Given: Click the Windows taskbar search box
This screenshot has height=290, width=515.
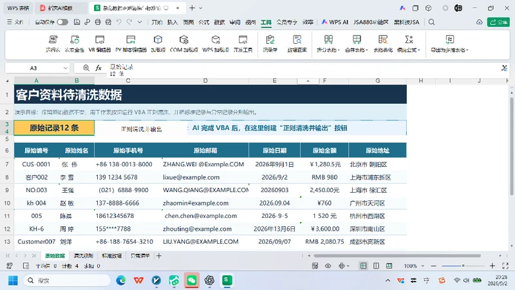Looking at the screenshot, I should point(67,280).
